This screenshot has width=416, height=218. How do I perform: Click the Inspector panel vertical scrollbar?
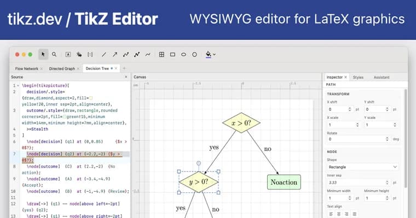pyautogui.click(x=406, y=139)
